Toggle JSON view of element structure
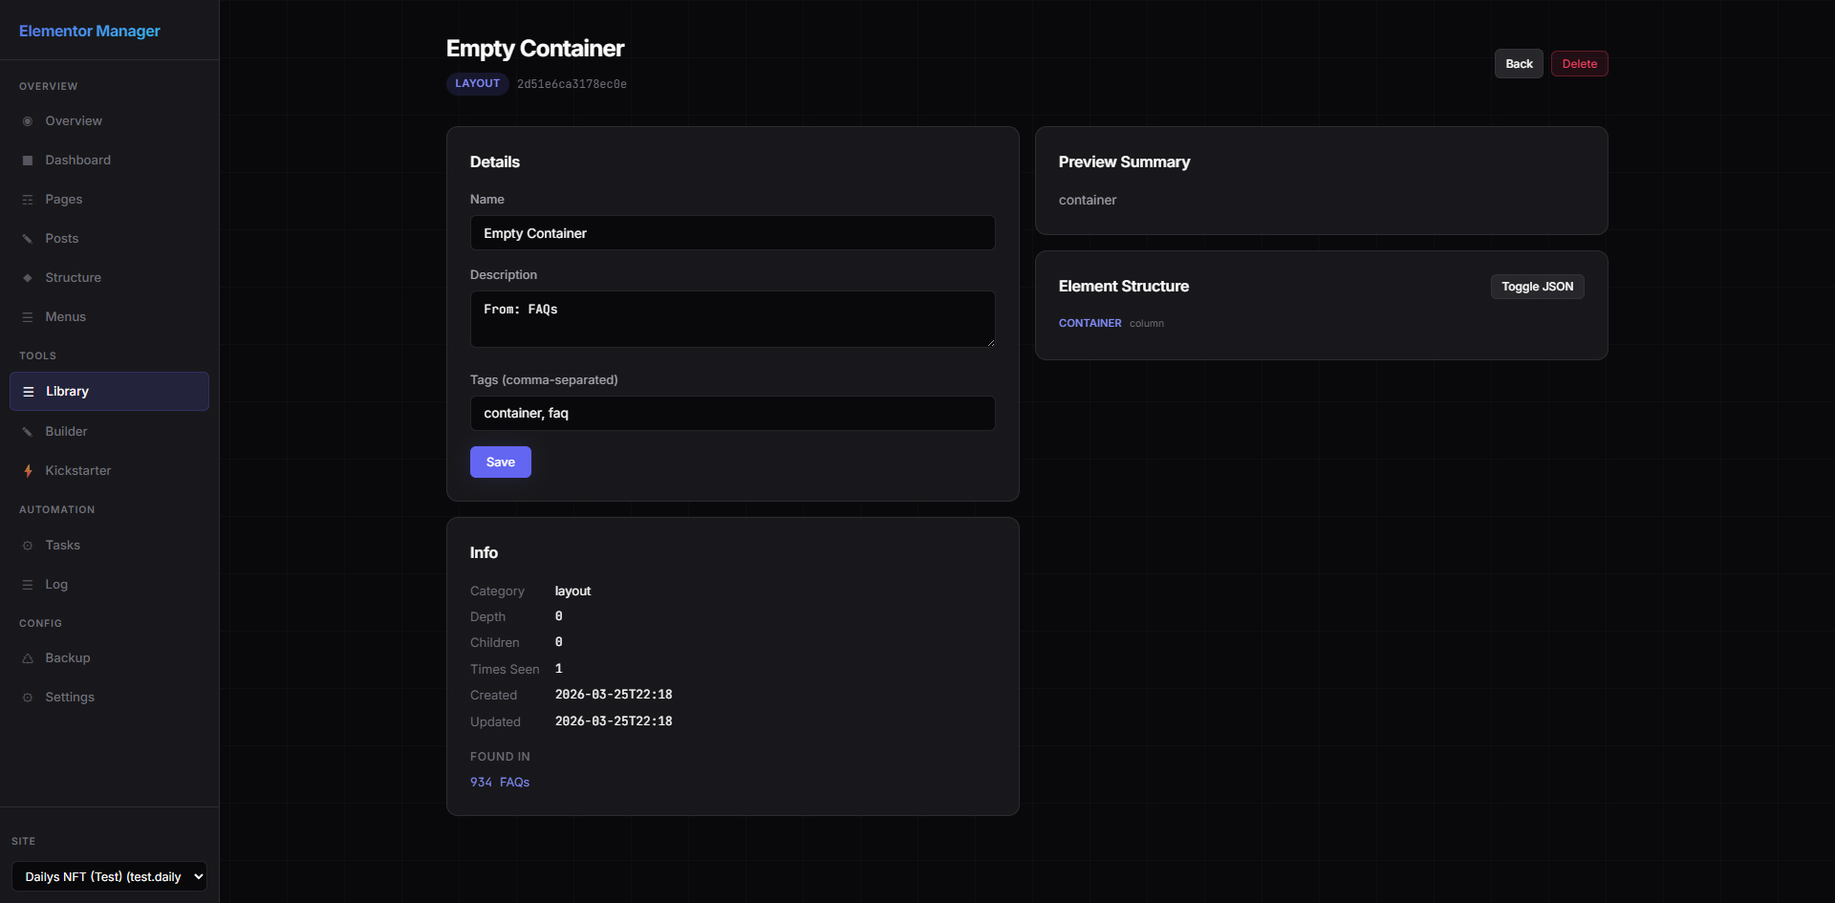The image size is (1835, 903). point(1537,287)
